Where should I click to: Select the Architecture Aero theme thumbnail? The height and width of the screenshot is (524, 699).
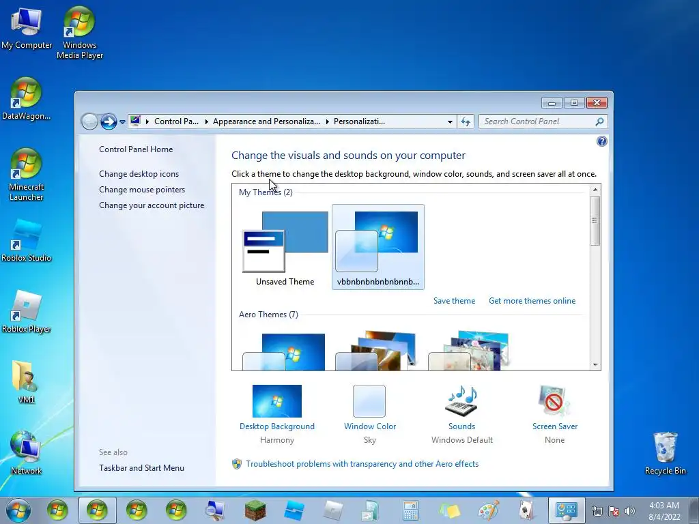click(377, 351)
